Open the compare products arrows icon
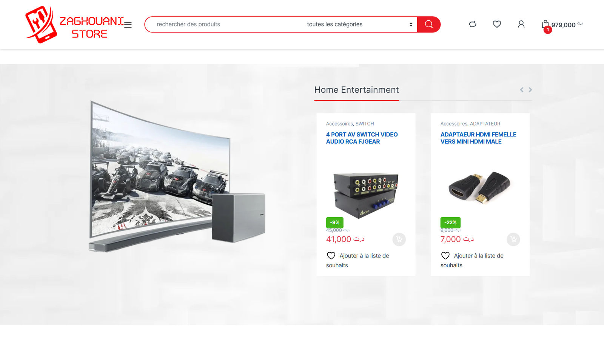Image resolution: width=604 pixels, height=345 pixels. click(x=473, y=25)
